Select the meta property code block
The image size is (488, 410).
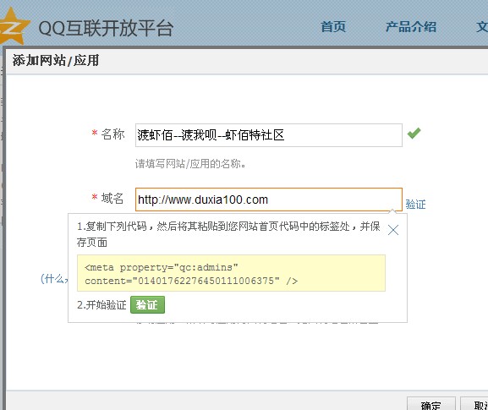pos(231,273)
